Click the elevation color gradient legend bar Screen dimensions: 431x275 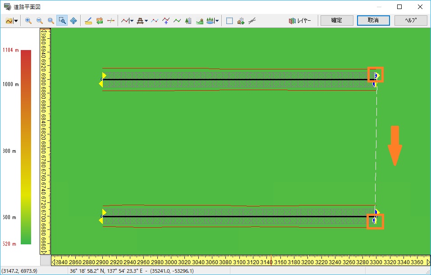pyautogui.click(x=26, y=147)
